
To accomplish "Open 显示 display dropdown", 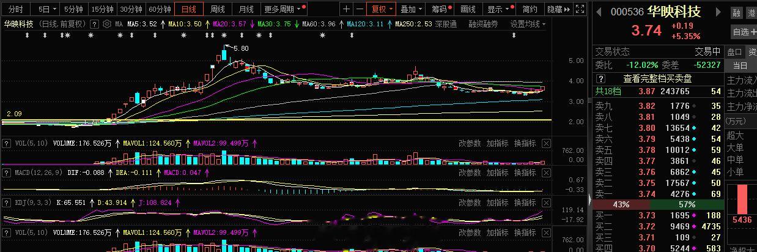I will pos(498,9).
